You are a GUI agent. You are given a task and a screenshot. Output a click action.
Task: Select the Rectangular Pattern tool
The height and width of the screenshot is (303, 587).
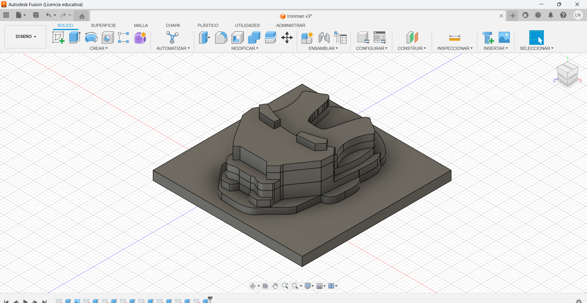124,38
